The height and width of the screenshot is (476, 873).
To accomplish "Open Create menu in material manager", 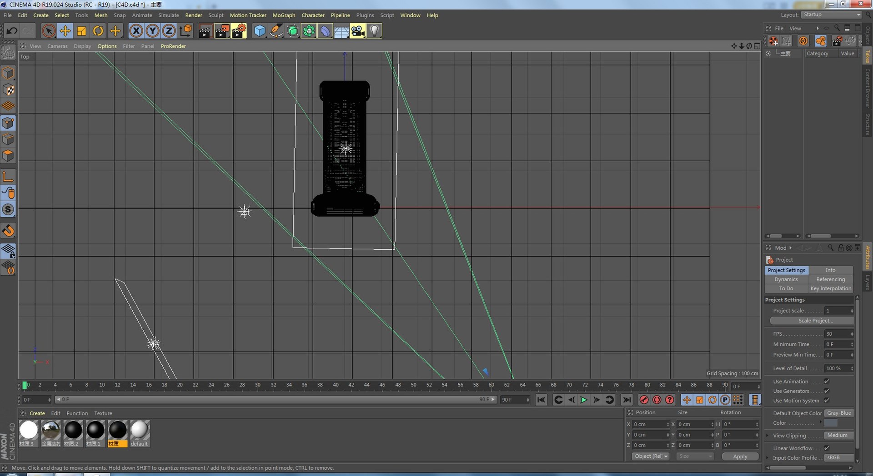I will coord(37,413).
